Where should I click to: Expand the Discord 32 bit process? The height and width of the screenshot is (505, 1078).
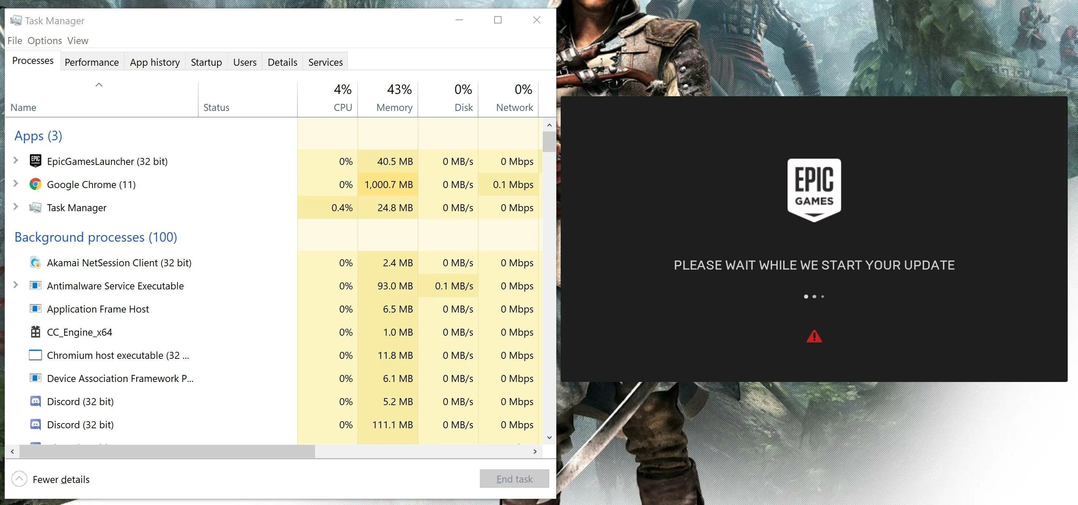click(x=15, y=401)
